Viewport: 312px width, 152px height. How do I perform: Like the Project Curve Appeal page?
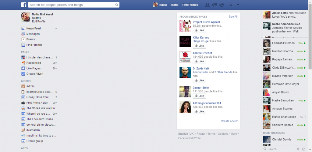(x=199, y=30)
